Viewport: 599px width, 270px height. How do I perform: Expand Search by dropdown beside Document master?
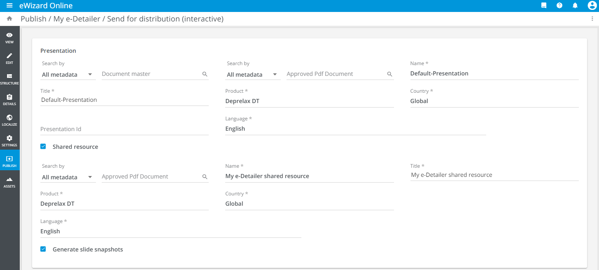pyautogui.click(x=68, y=75)
